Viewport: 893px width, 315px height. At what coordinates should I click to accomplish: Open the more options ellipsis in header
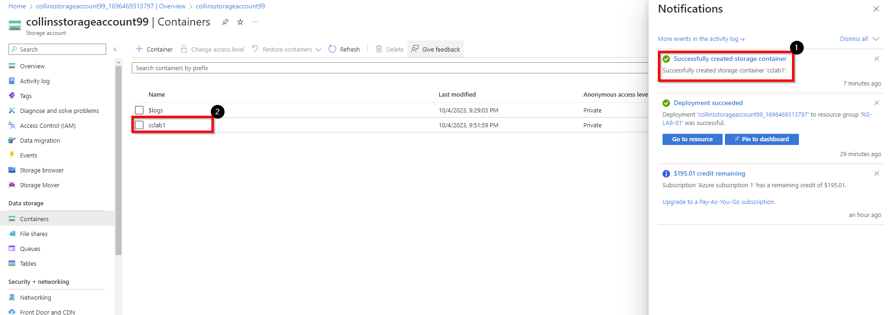(255, 22)
